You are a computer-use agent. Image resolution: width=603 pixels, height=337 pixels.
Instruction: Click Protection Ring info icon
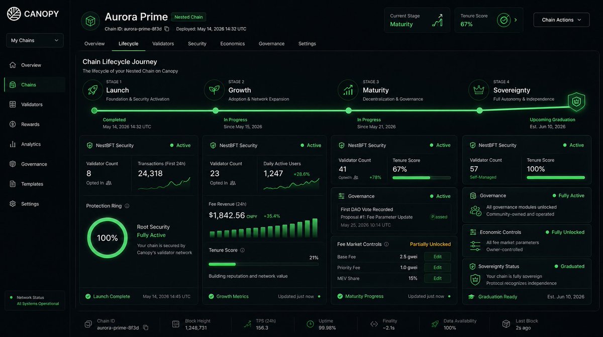point(127,206)
